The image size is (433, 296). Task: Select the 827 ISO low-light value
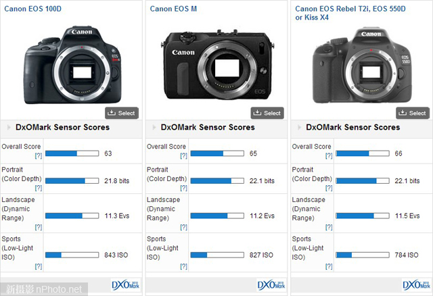(x=261, y=255)
